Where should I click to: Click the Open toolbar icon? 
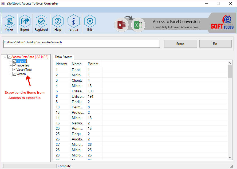tap(9, 23)
